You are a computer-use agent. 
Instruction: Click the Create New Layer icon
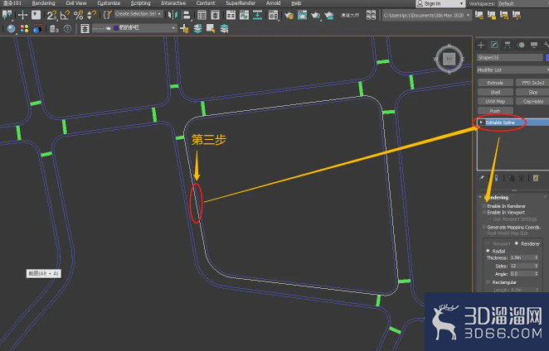[x=184, y=29]
